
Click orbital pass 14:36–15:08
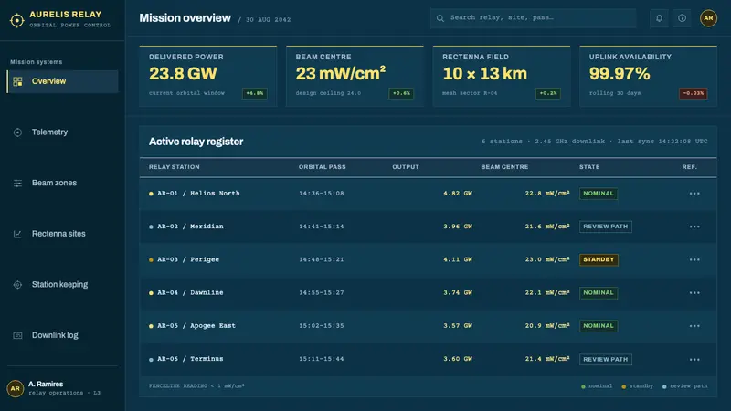(x=322, y=194)
